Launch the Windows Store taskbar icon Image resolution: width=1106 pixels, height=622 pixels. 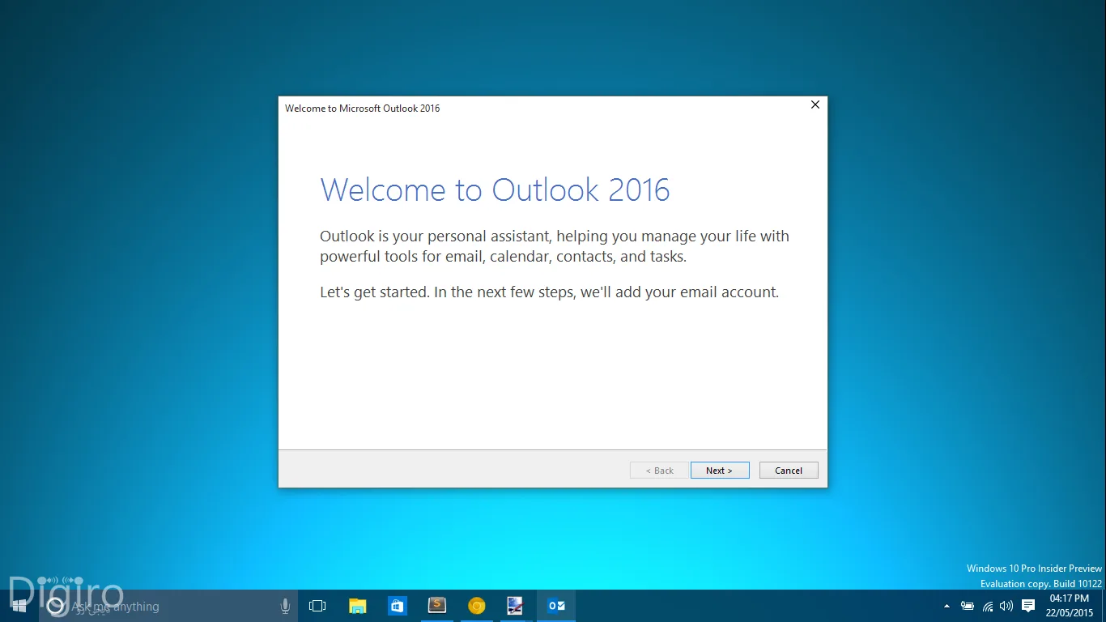[x=397, y=606]
